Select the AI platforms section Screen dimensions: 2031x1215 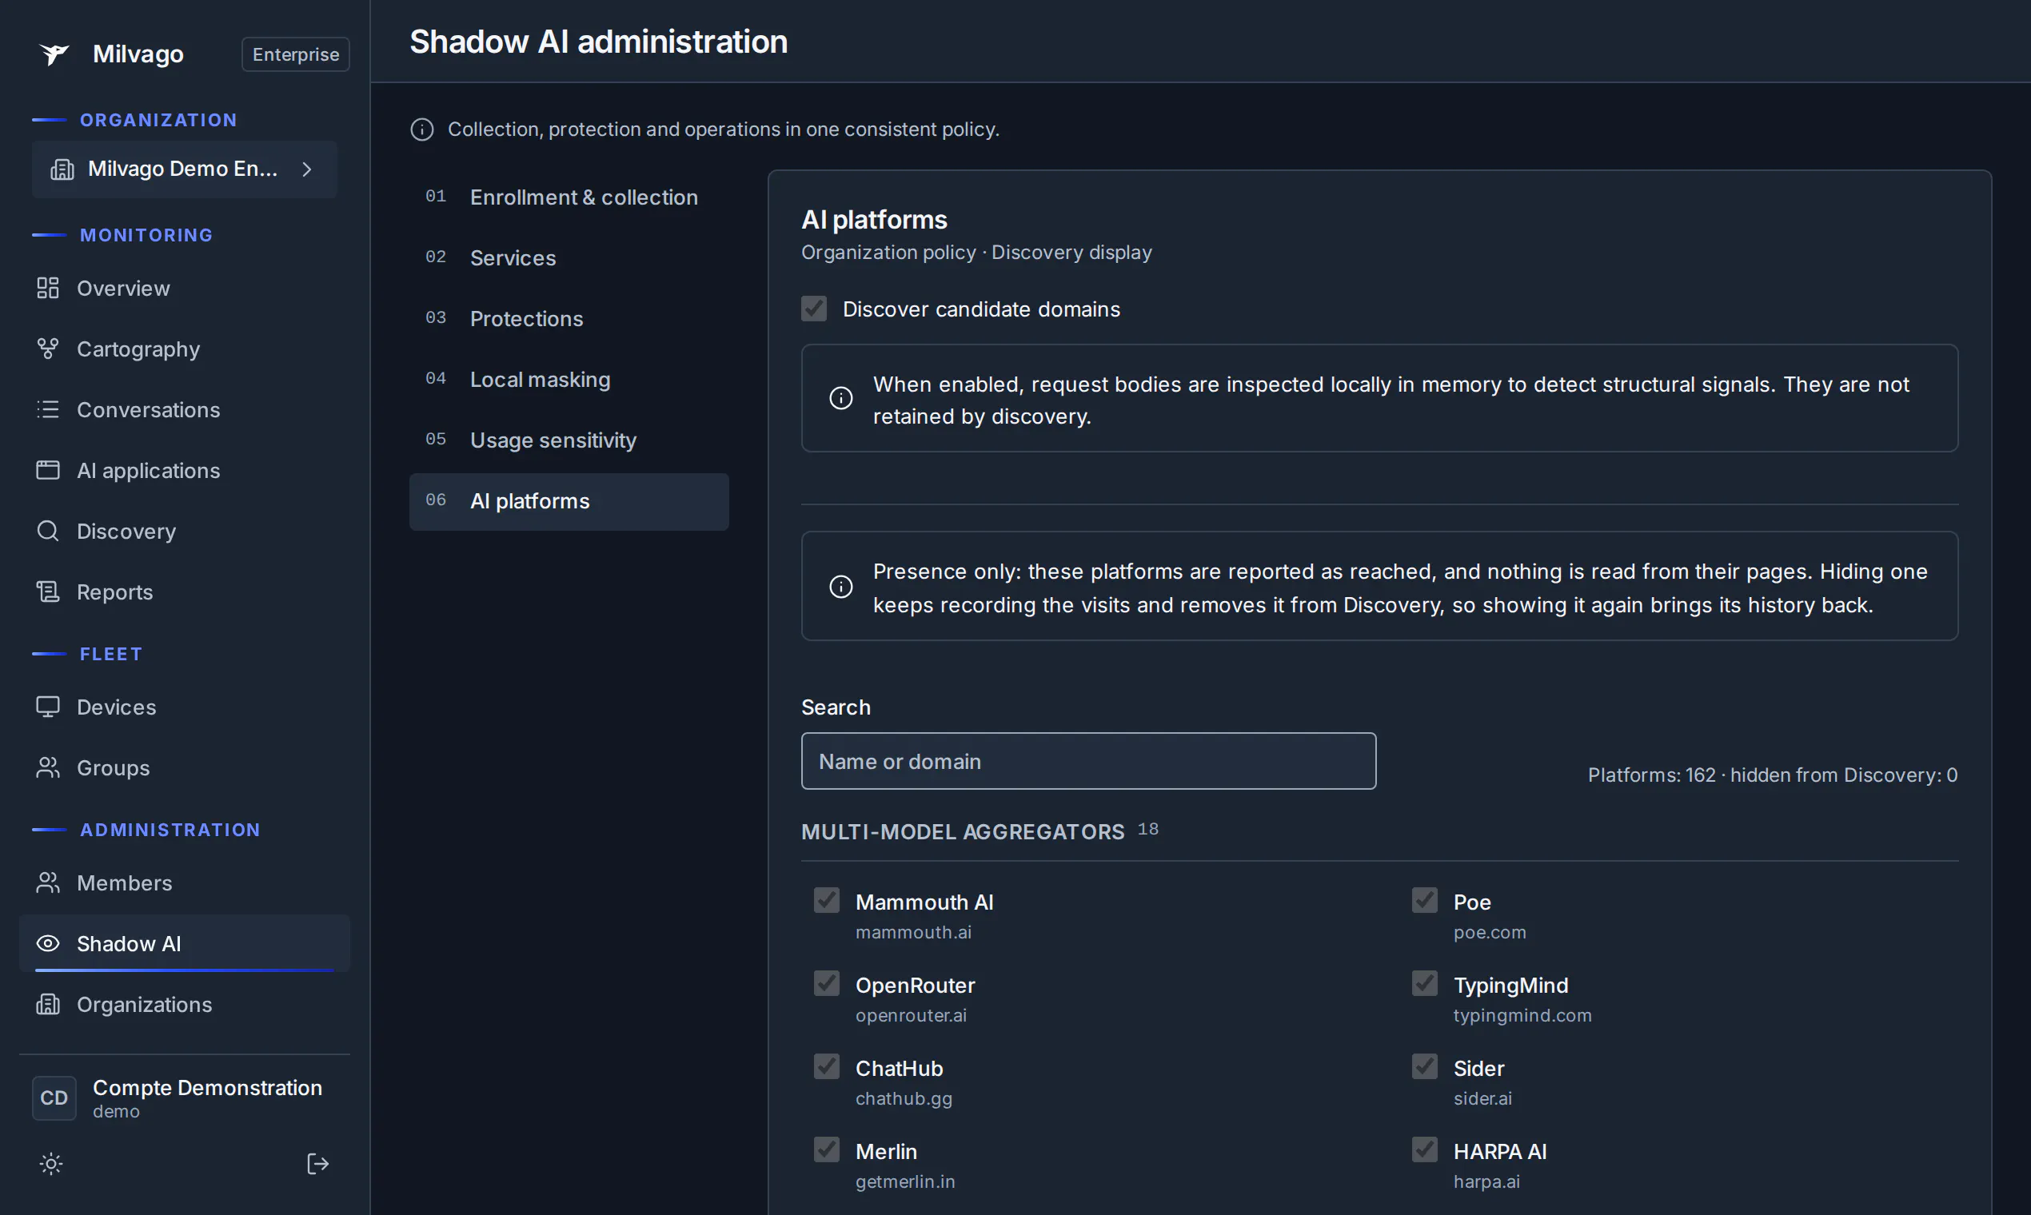pos(569,502)
